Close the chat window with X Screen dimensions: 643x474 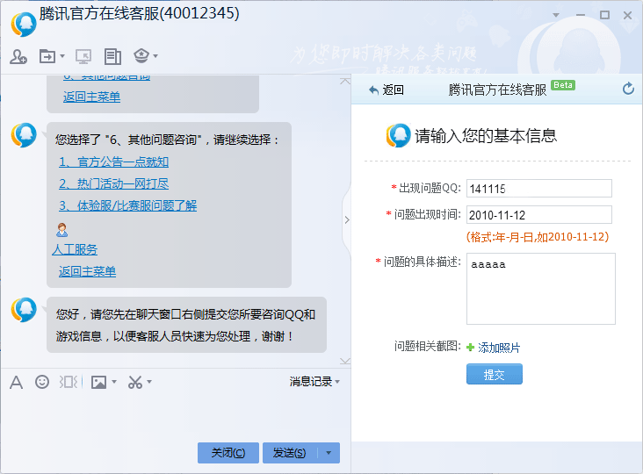coord(627,15)
